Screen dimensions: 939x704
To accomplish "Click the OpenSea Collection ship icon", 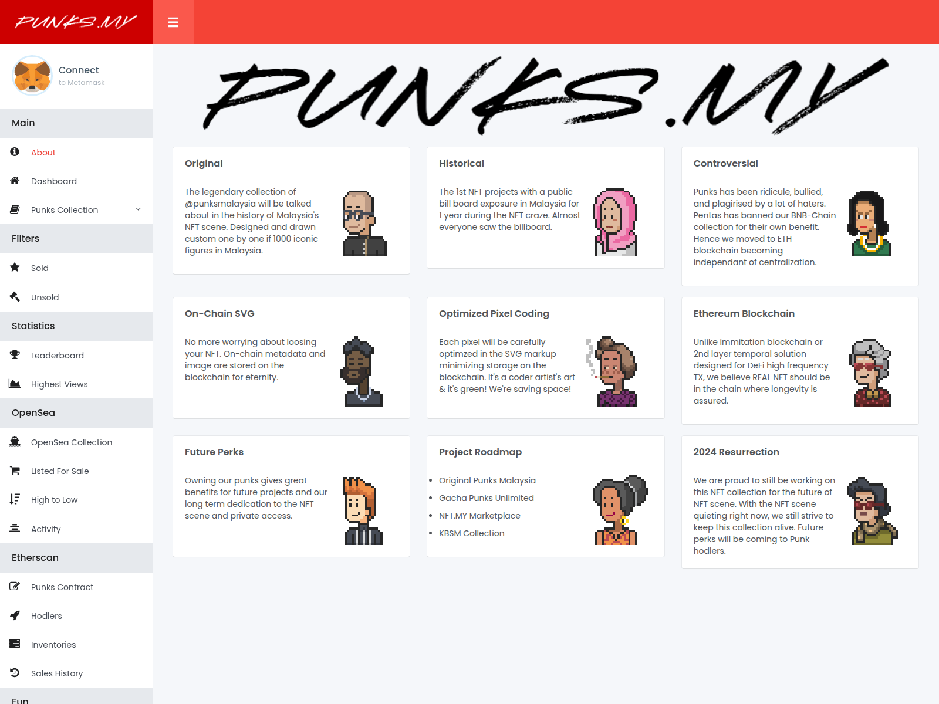I will (x=15, y=442).
